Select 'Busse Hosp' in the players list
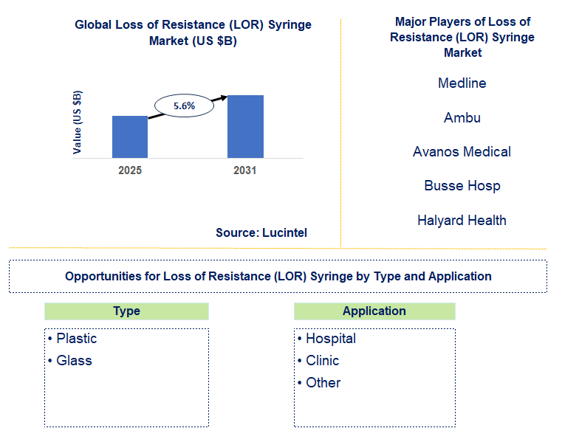The image size is (562, 442). [462, 186]
